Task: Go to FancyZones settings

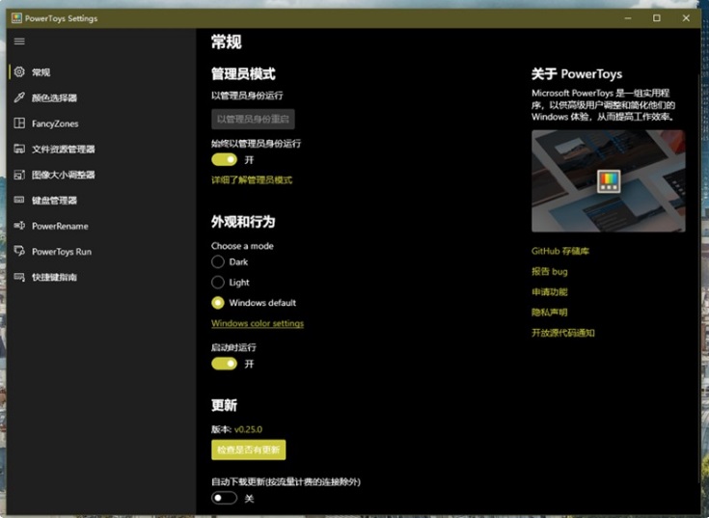Action: coord(101,123)
